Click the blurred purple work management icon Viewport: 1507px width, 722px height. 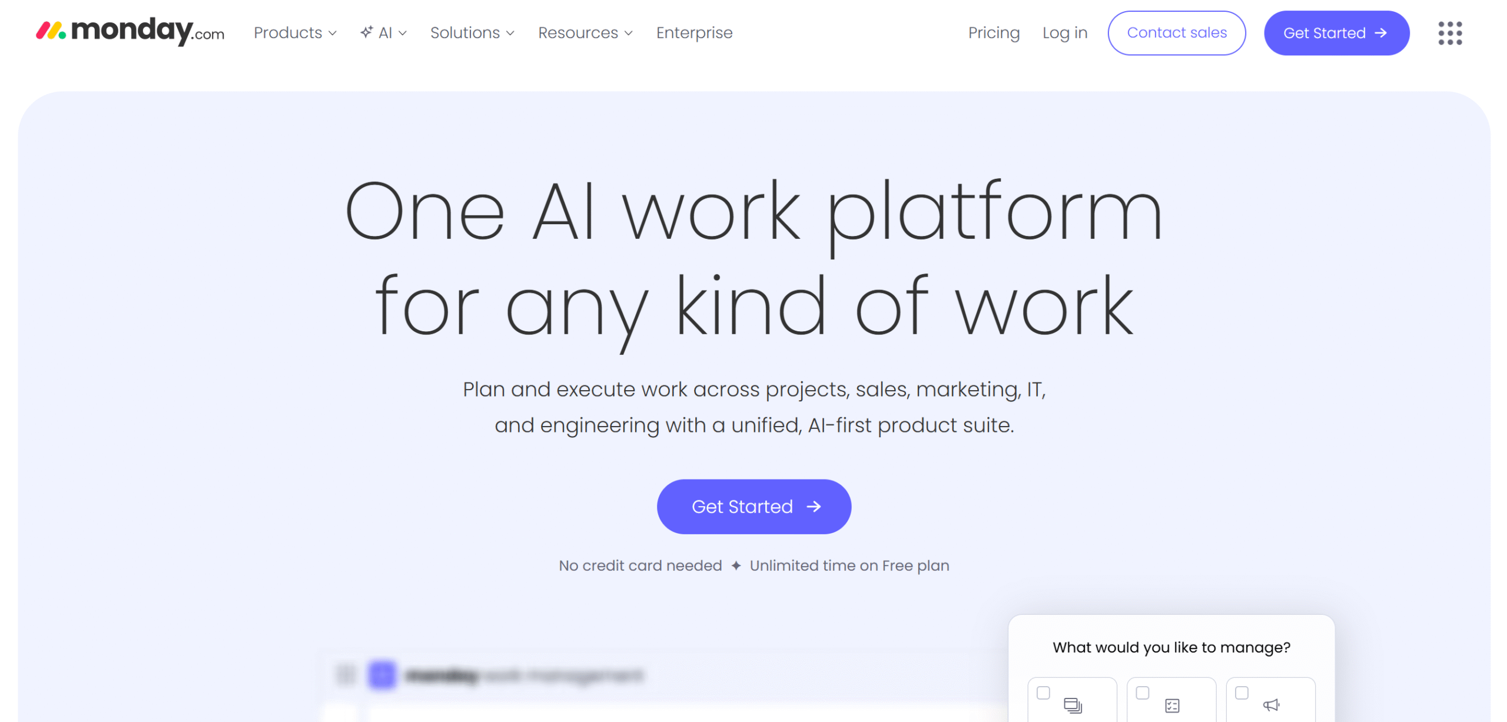coord(381,675)
